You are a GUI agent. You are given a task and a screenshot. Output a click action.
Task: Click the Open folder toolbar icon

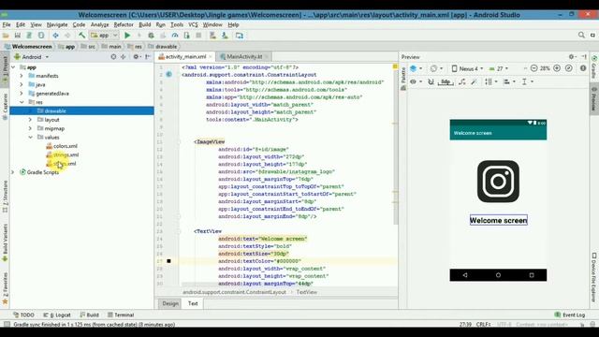pyautogui.click(x=6, y=36)
